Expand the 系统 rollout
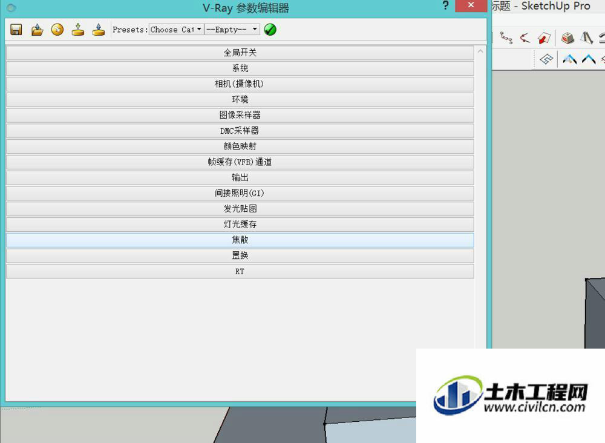 coord(240,68)
